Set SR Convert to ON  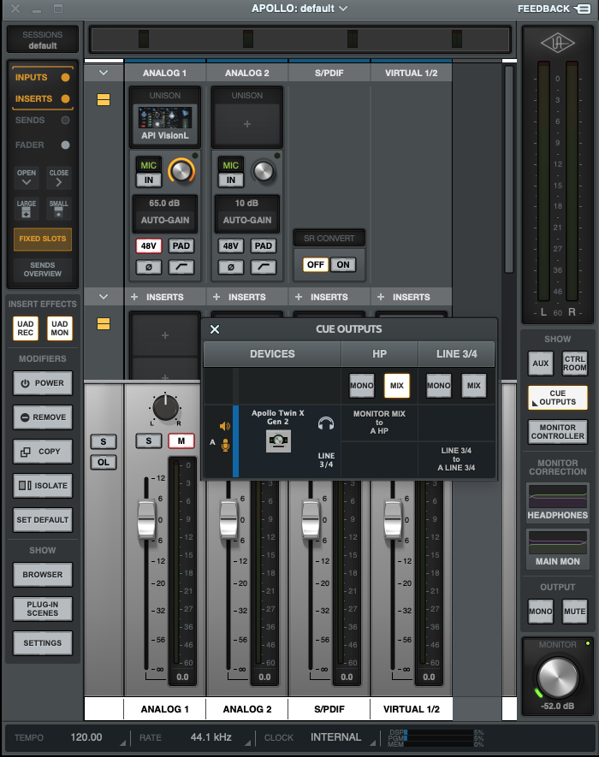(x=343, y=264)
